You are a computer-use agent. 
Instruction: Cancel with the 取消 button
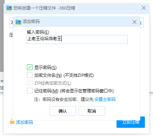[92, 111]
